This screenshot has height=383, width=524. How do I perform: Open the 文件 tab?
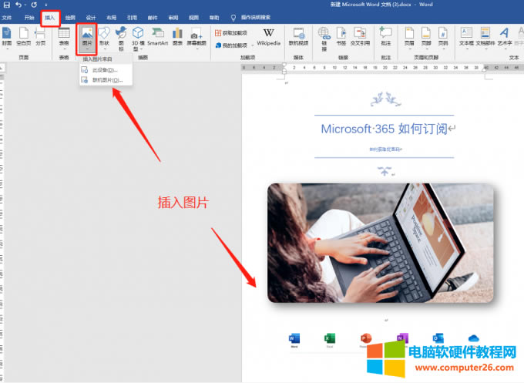coord(7,16)
